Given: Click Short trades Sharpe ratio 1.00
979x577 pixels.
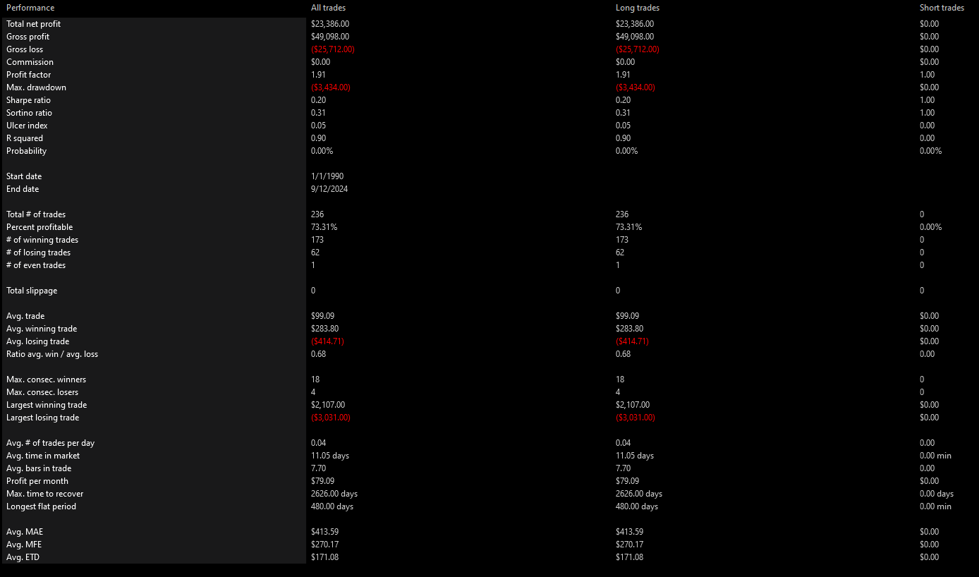Looking at the screenshot, I should [928, 100].
